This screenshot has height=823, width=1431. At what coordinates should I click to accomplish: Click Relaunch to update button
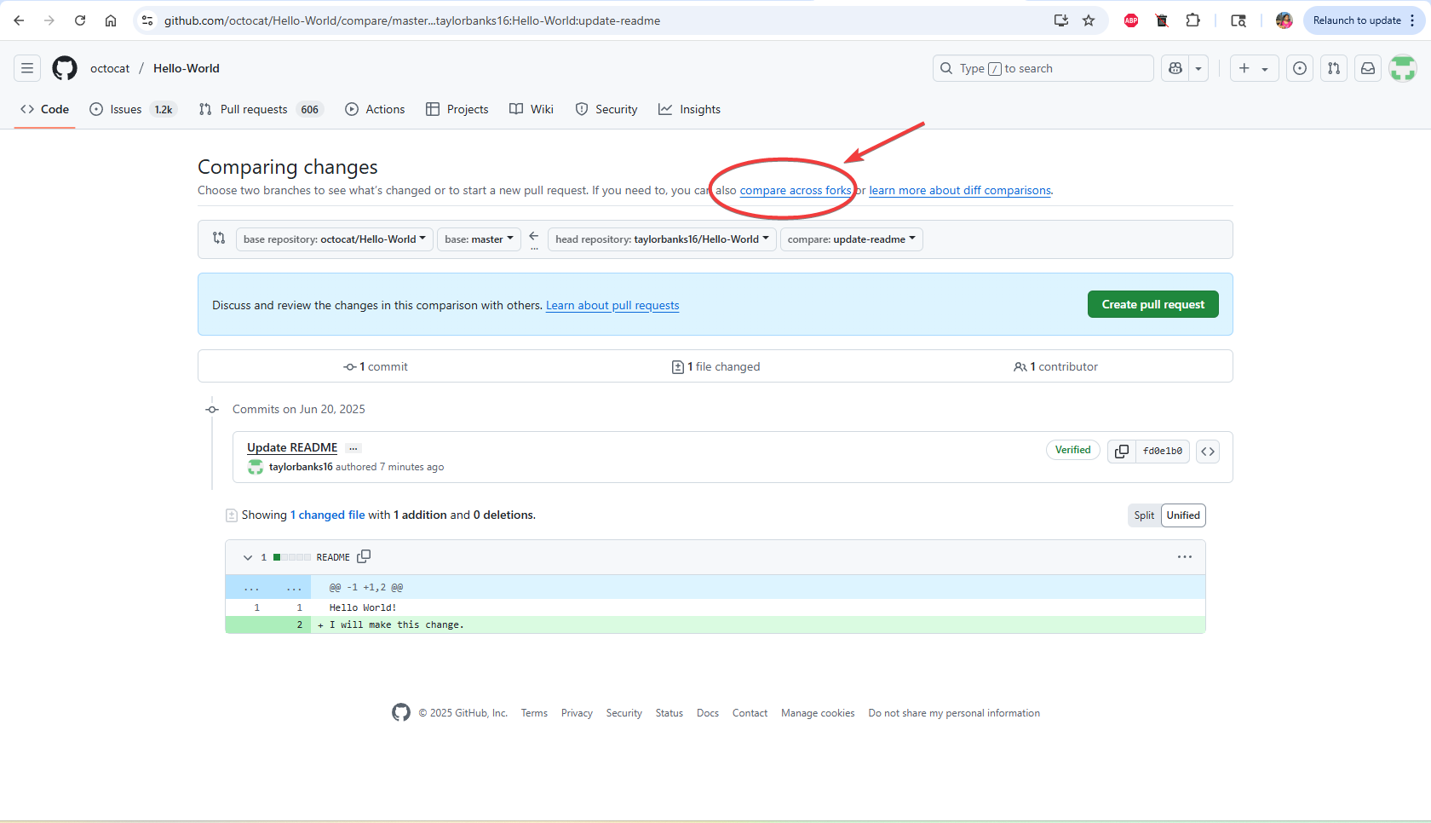tap(1357, 20)
